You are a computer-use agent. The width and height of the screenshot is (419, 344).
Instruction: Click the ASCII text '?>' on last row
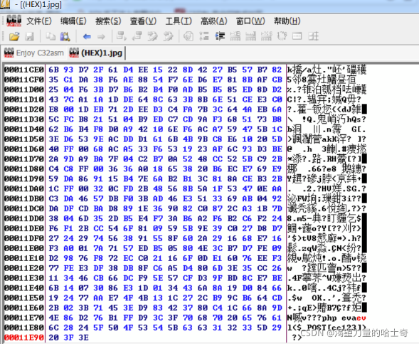(x=297, y=338)
